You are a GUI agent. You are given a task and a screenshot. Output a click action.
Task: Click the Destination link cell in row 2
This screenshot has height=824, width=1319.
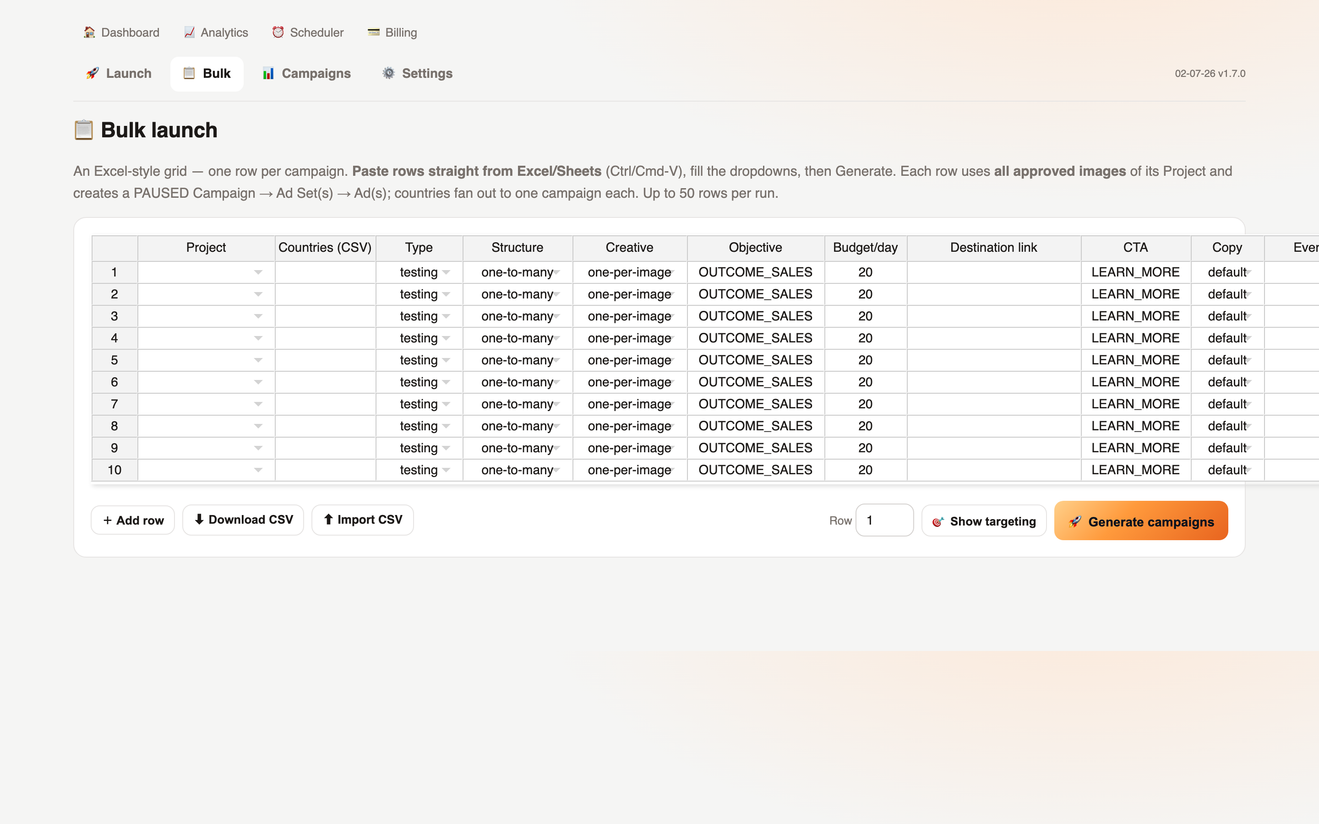tap(994, 294)
